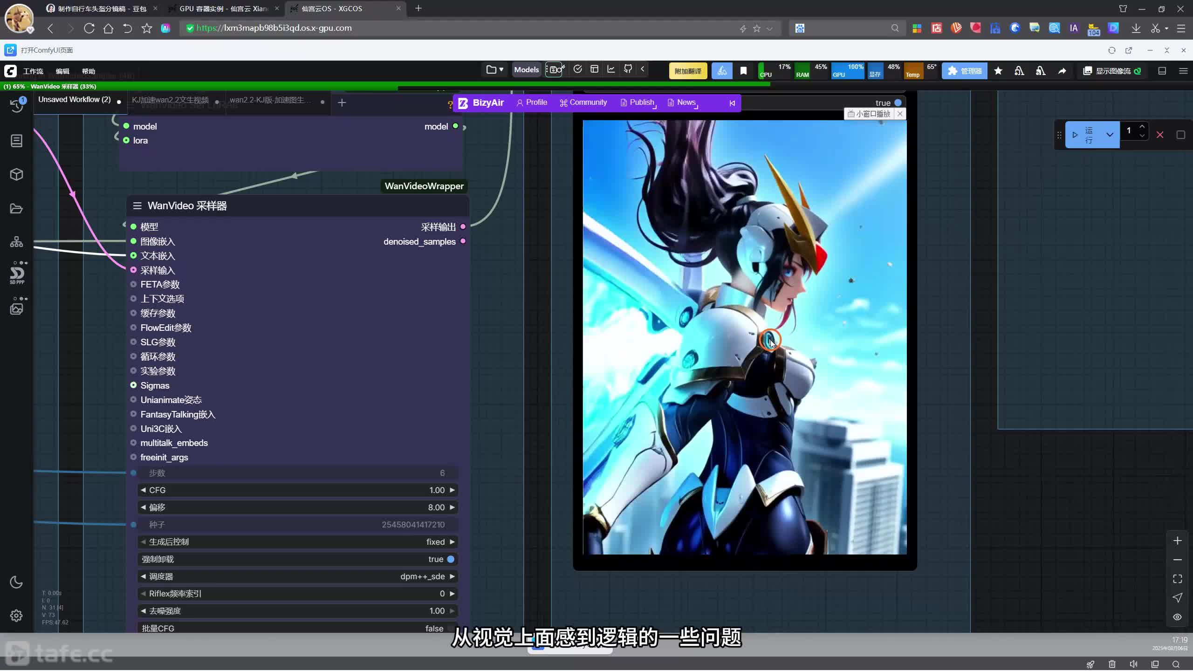
Task: Click the Riflex频率索引 value field
Action: tap(298, 594)
